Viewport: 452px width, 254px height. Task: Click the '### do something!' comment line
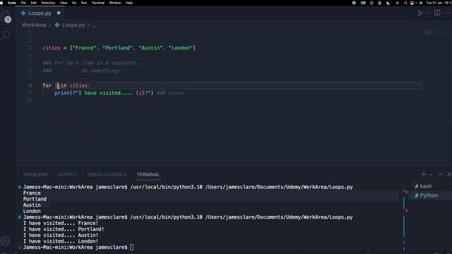pos(81,71)
